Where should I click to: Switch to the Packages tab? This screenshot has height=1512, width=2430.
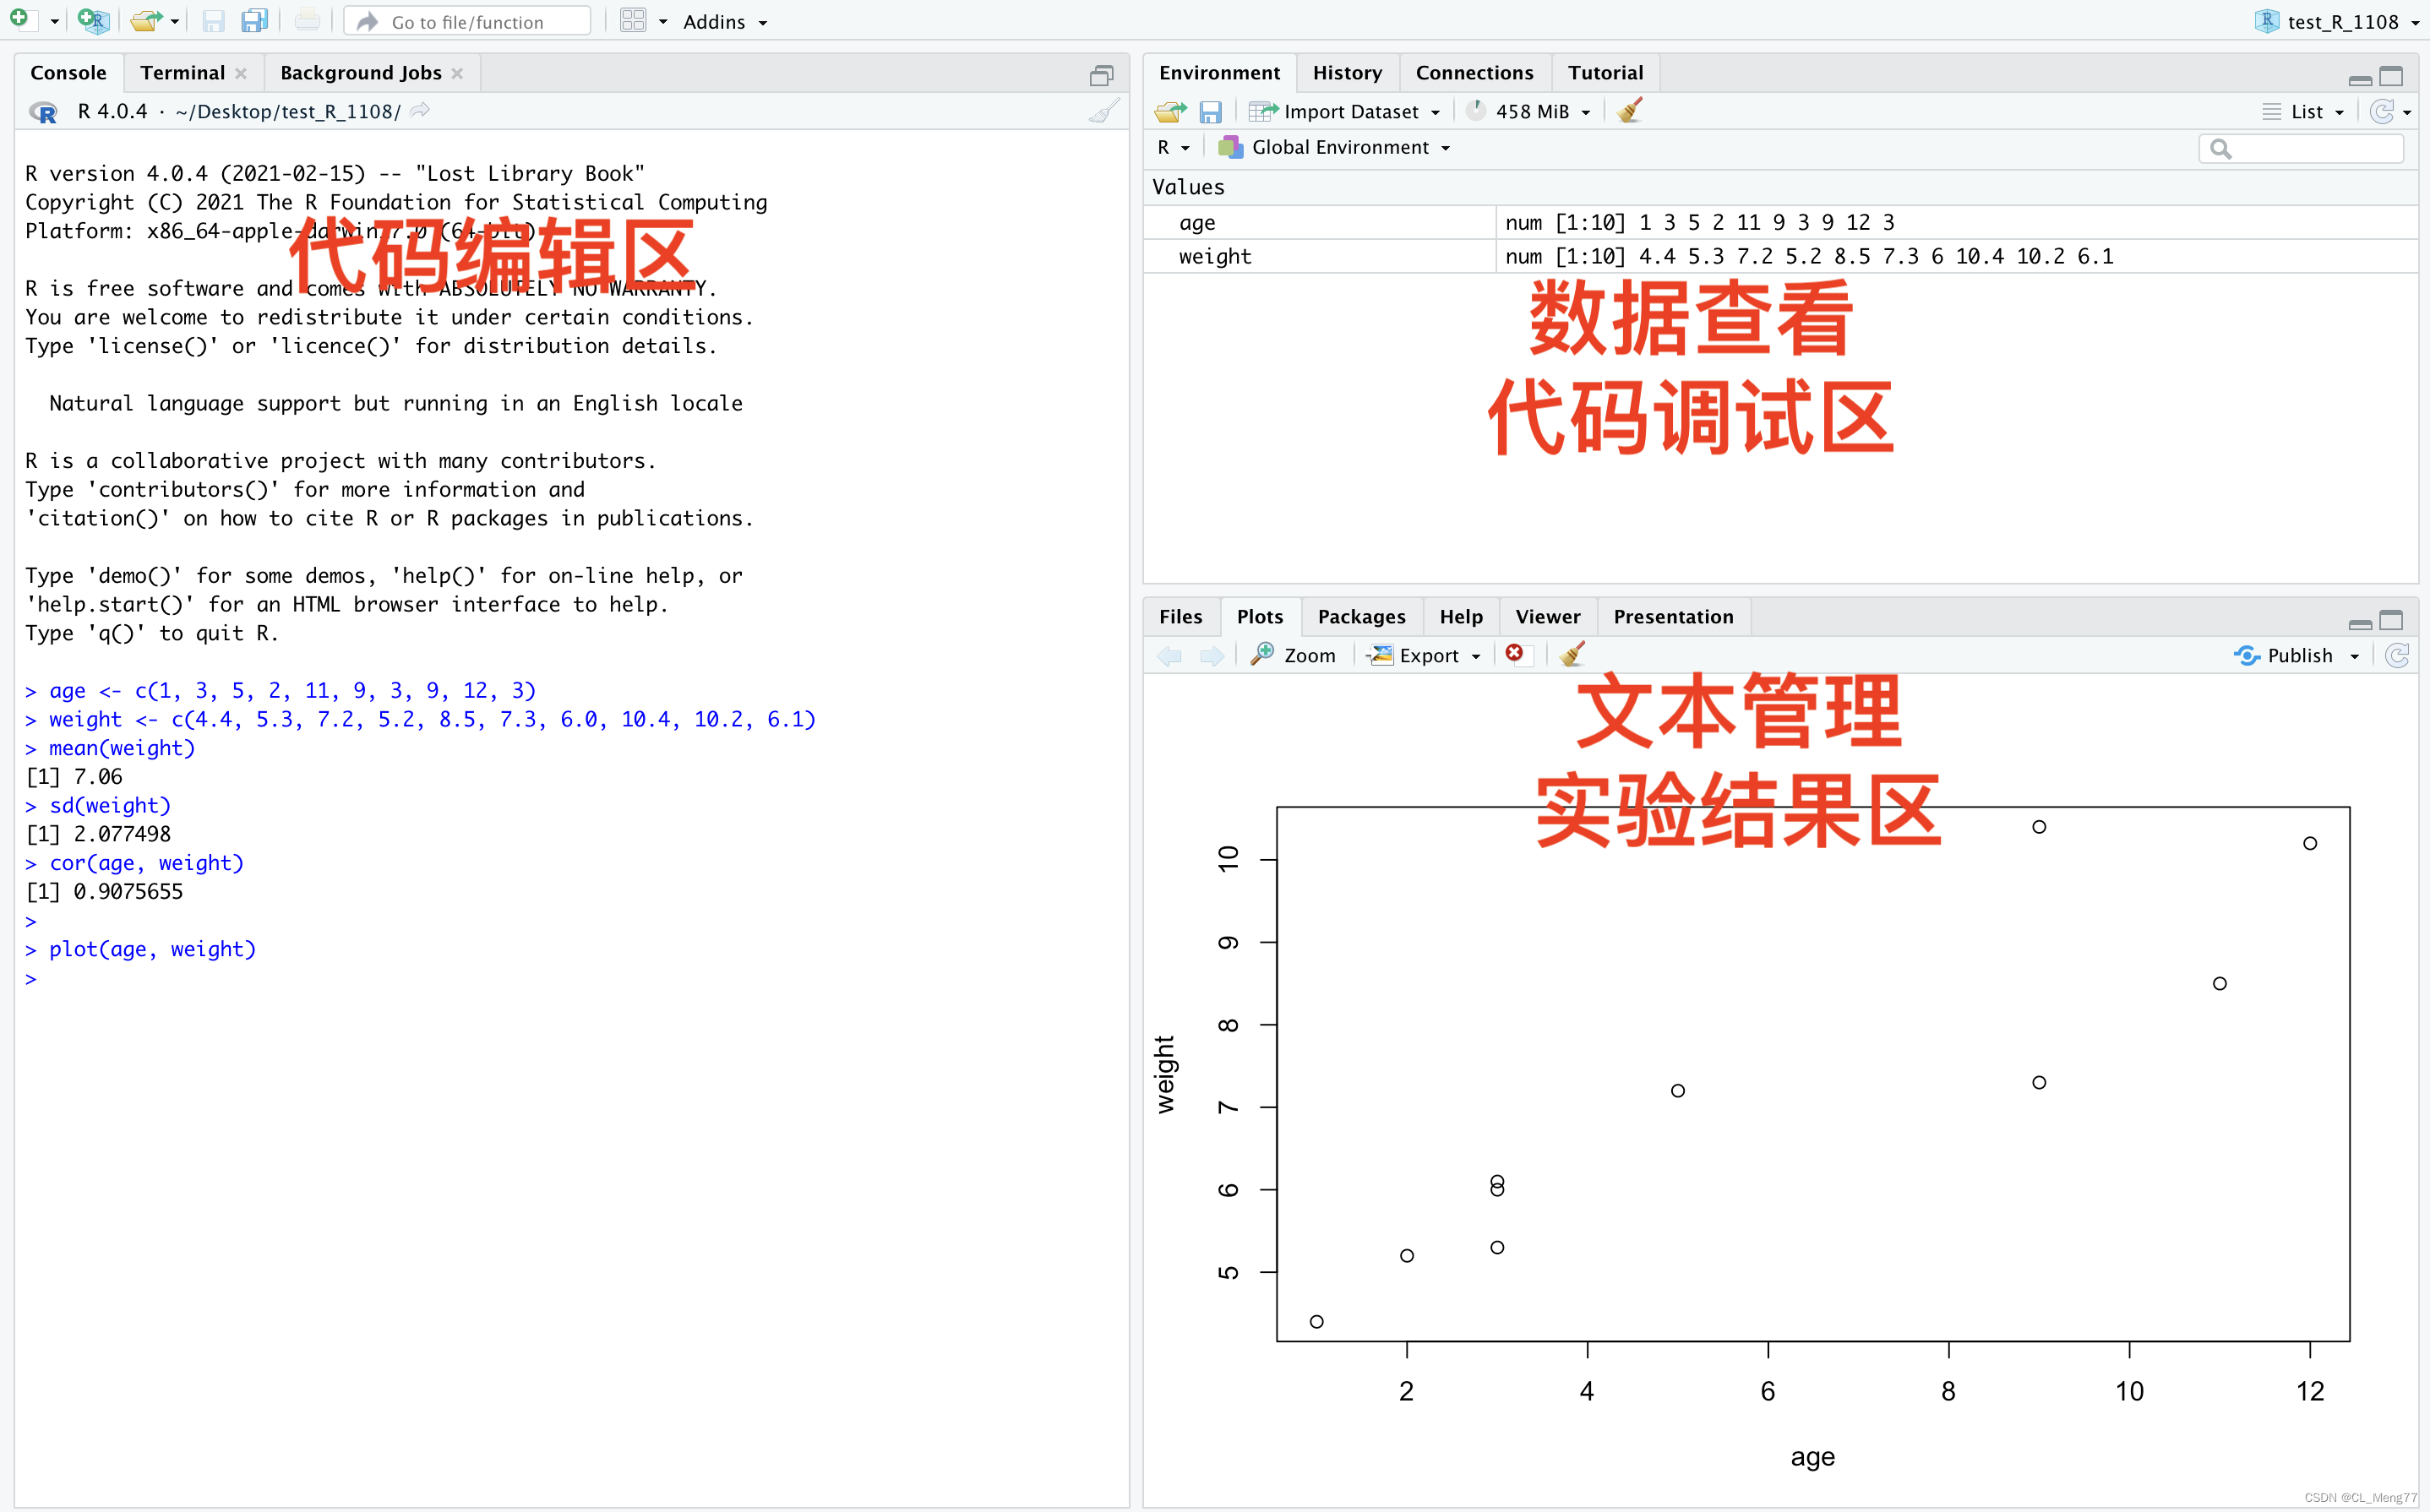tap(1361, 617)
